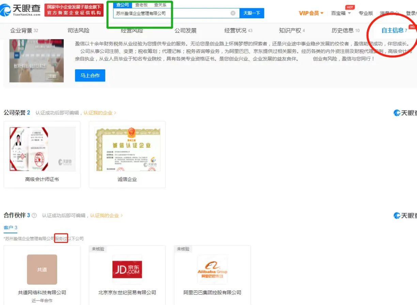
Task: Open the 诚信认证企业 certificate image
Action: (x=127, y=149)
